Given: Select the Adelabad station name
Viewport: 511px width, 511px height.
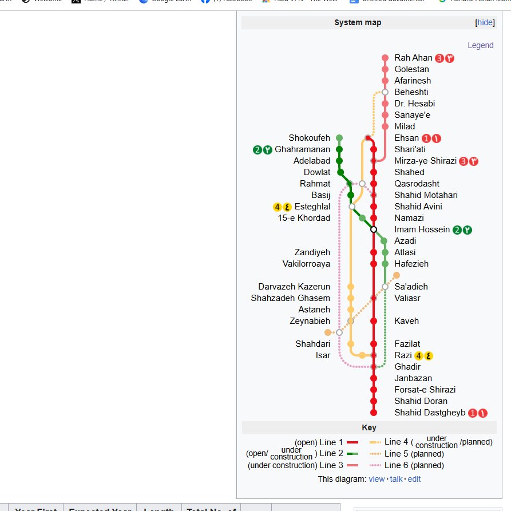Looking at the screenshot, I should click(311, 161).
